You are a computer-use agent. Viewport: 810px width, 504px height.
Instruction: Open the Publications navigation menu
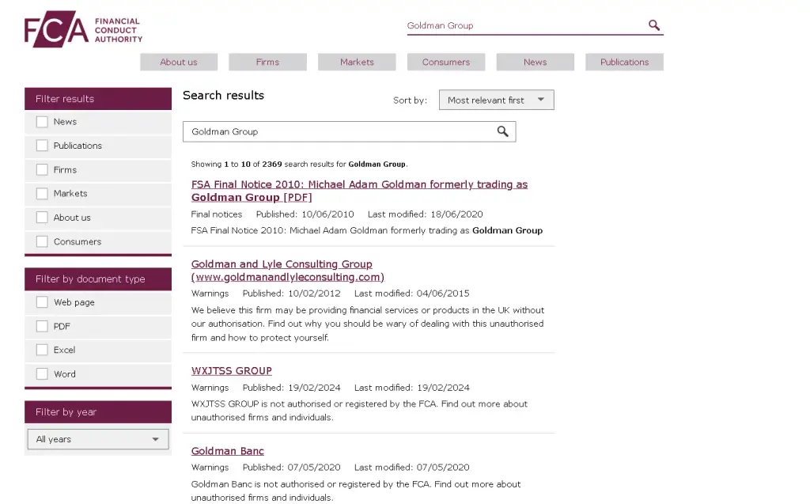click(625, 62)
